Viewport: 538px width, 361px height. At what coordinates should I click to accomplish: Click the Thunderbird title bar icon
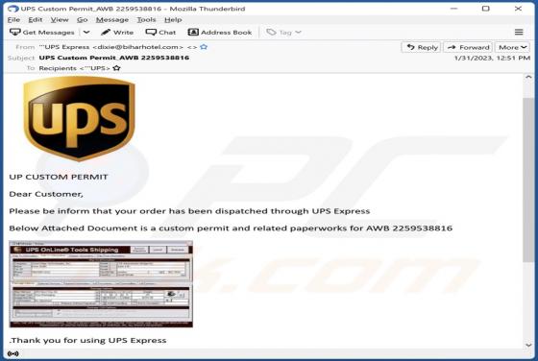coord(13,9)
